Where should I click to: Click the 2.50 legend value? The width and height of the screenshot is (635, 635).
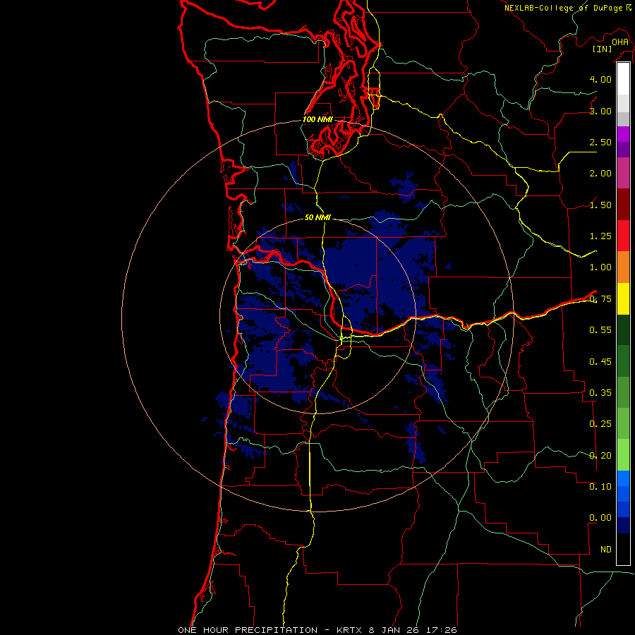(x=600, y=142)
